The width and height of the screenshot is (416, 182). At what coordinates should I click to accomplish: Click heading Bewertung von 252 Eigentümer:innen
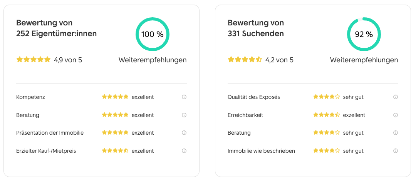coord(56,28)
